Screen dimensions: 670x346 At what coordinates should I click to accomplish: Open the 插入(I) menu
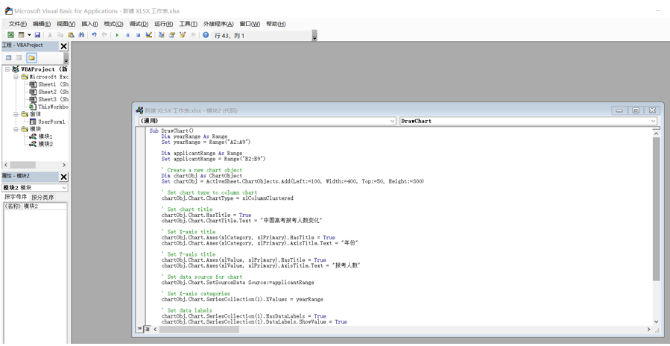(89, 24)
